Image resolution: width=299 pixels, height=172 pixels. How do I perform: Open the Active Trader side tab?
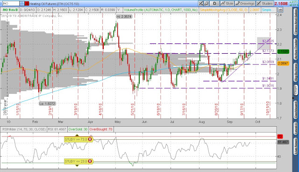click(x=296, y=49)
